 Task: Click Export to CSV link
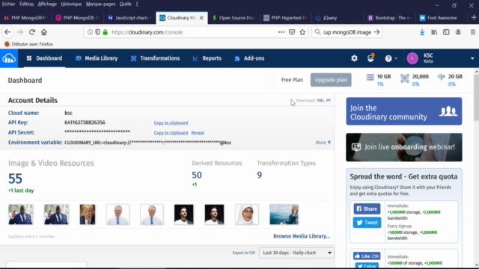pos(244,253)
